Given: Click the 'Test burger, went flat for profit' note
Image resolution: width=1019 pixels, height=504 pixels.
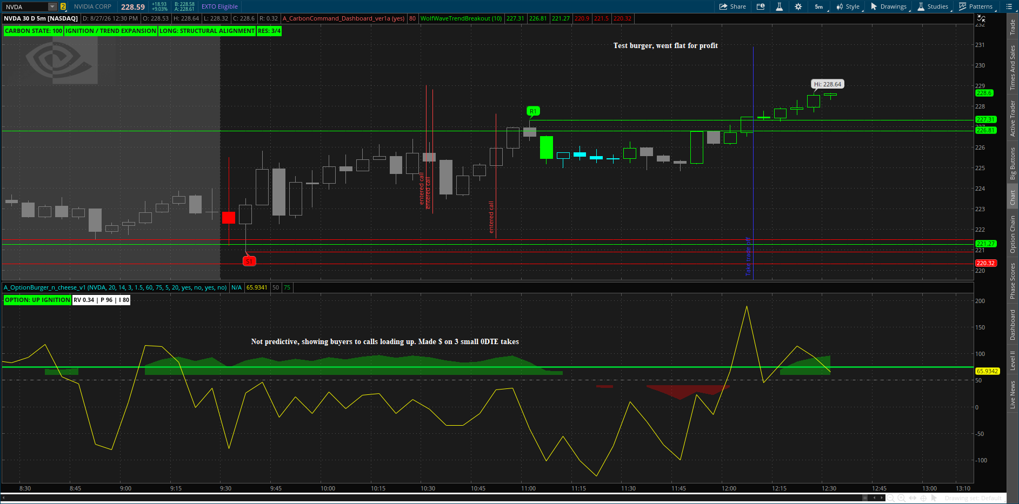Looking at the screenshot, I should (665, 45).
